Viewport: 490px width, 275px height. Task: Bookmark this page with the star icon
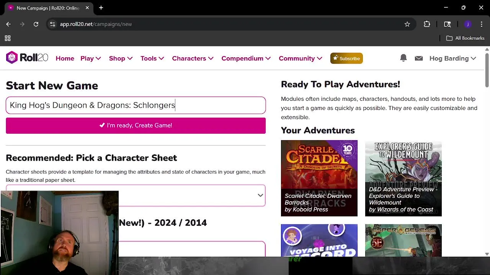click(407, 24)
